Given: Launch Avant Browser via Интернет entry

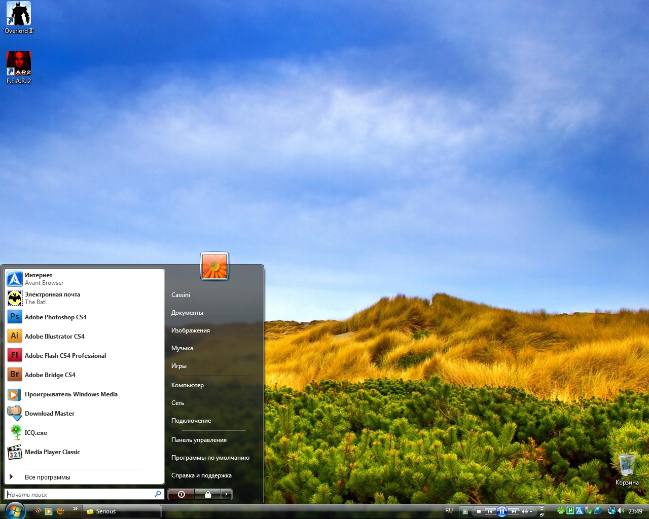Looking at the screenshot, I should 84,279.
